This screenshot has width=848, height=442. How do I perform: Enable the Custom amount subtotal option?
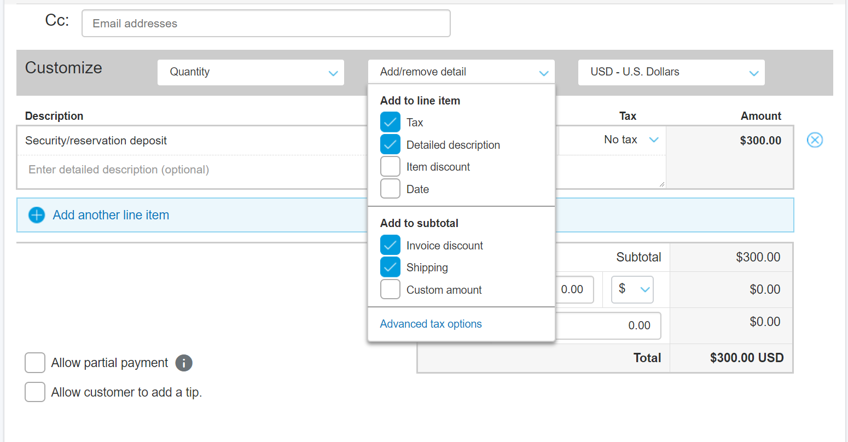(390, 289)
